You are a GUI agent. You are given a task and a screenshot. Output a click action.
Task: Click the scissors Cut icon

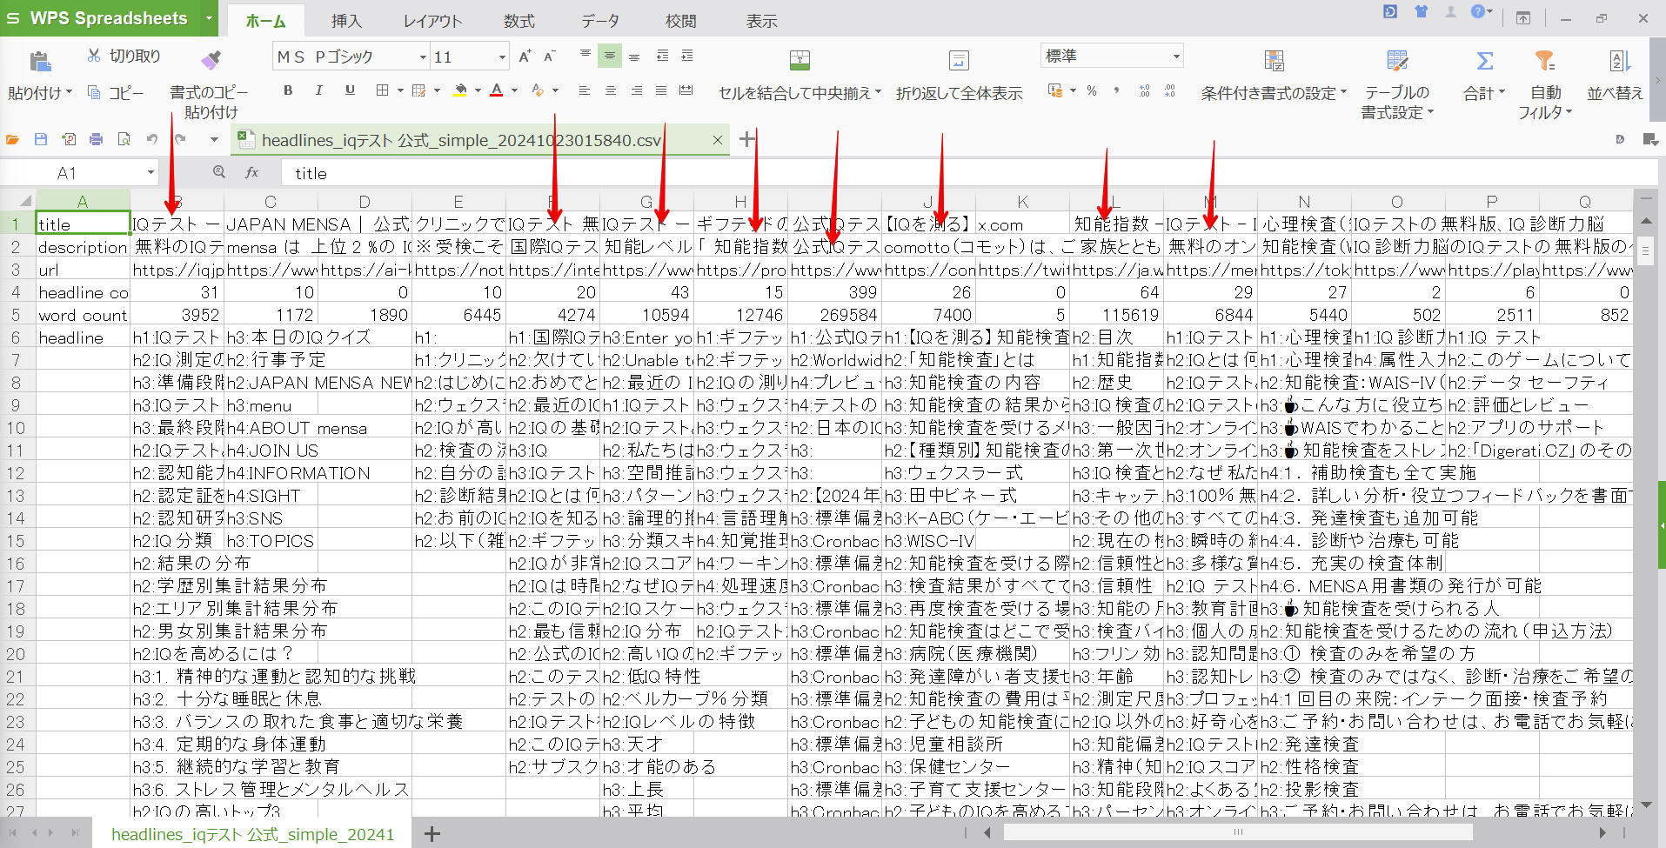[x=94, y=56]
